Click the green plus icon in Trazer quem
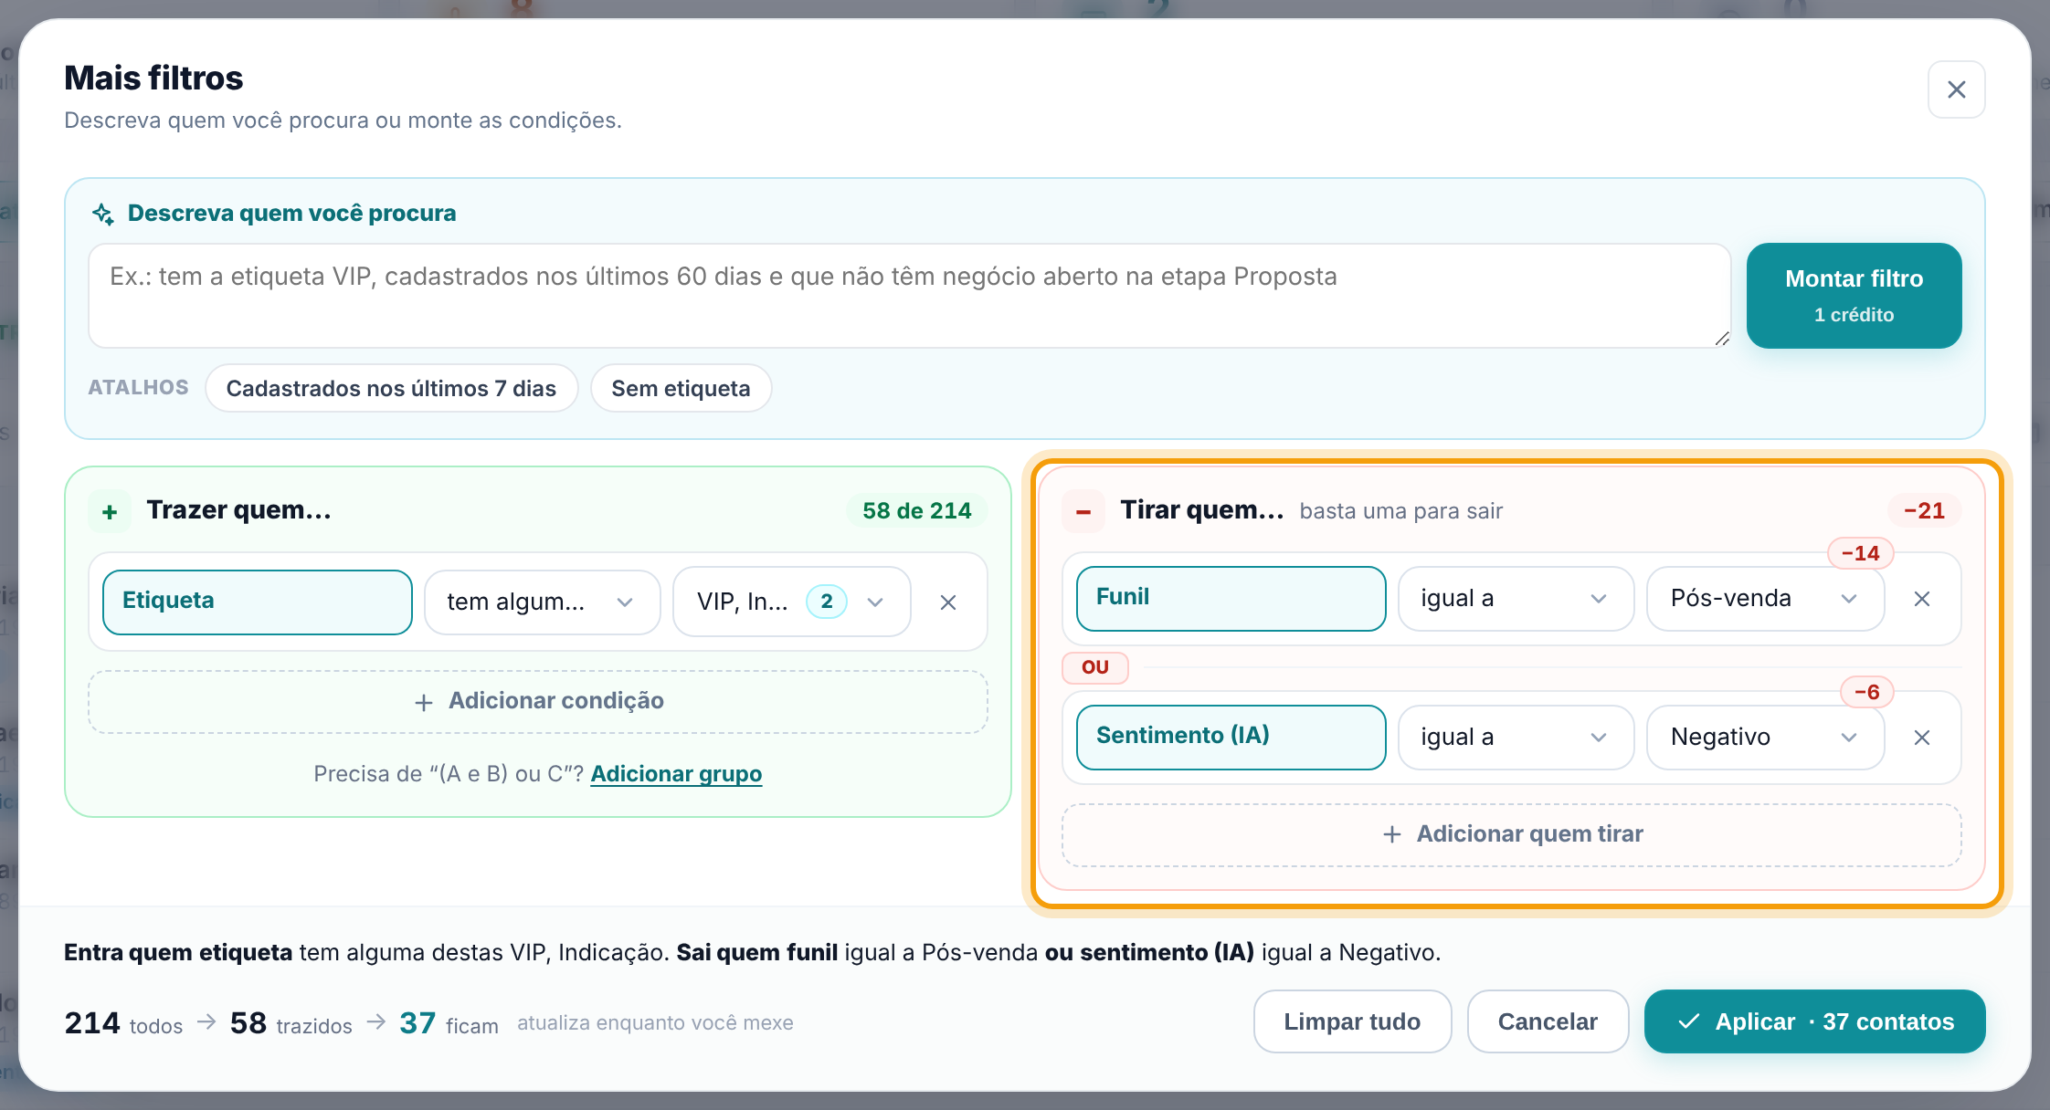Image resolution: width=2050 pixels, height=1110 pixels. tap(110, 511)
